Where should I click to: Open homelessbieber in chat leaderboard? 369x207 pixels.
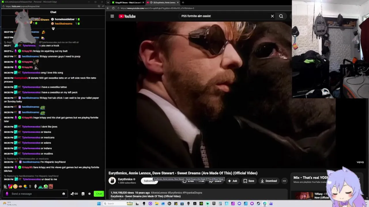click(x=65, y=19)
